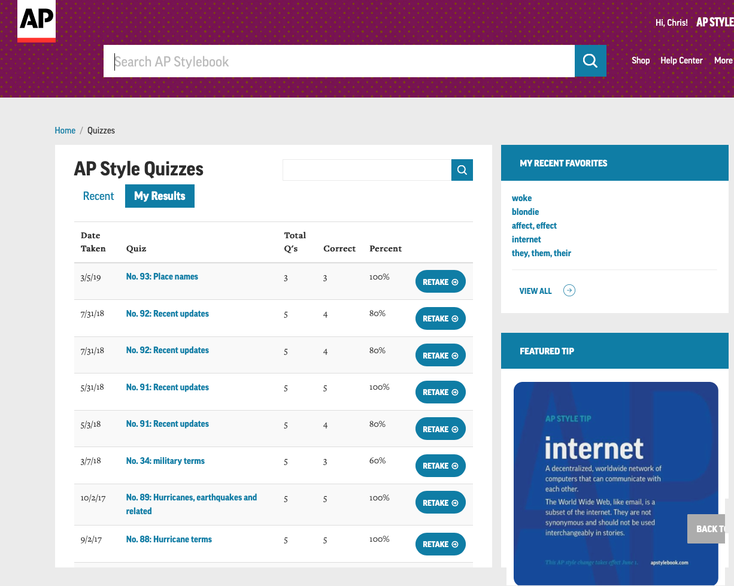
Task: Click the quiz search text box
Action: pyautogui.click(x=367, y=170)
